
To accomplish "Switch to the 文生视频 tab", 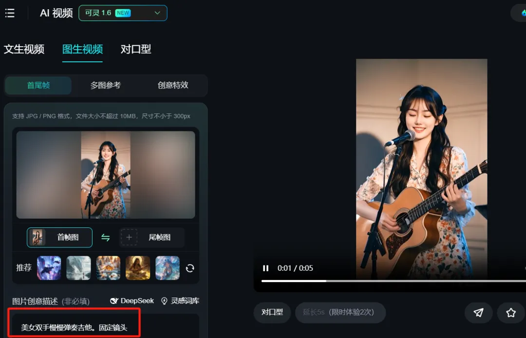I will coord(24,49).
